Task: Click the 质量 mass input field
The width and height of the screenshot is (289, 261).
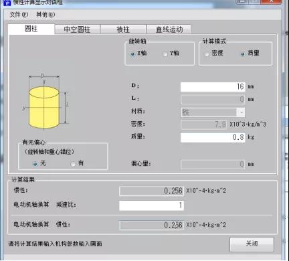Action: click(x=213, y=137)
